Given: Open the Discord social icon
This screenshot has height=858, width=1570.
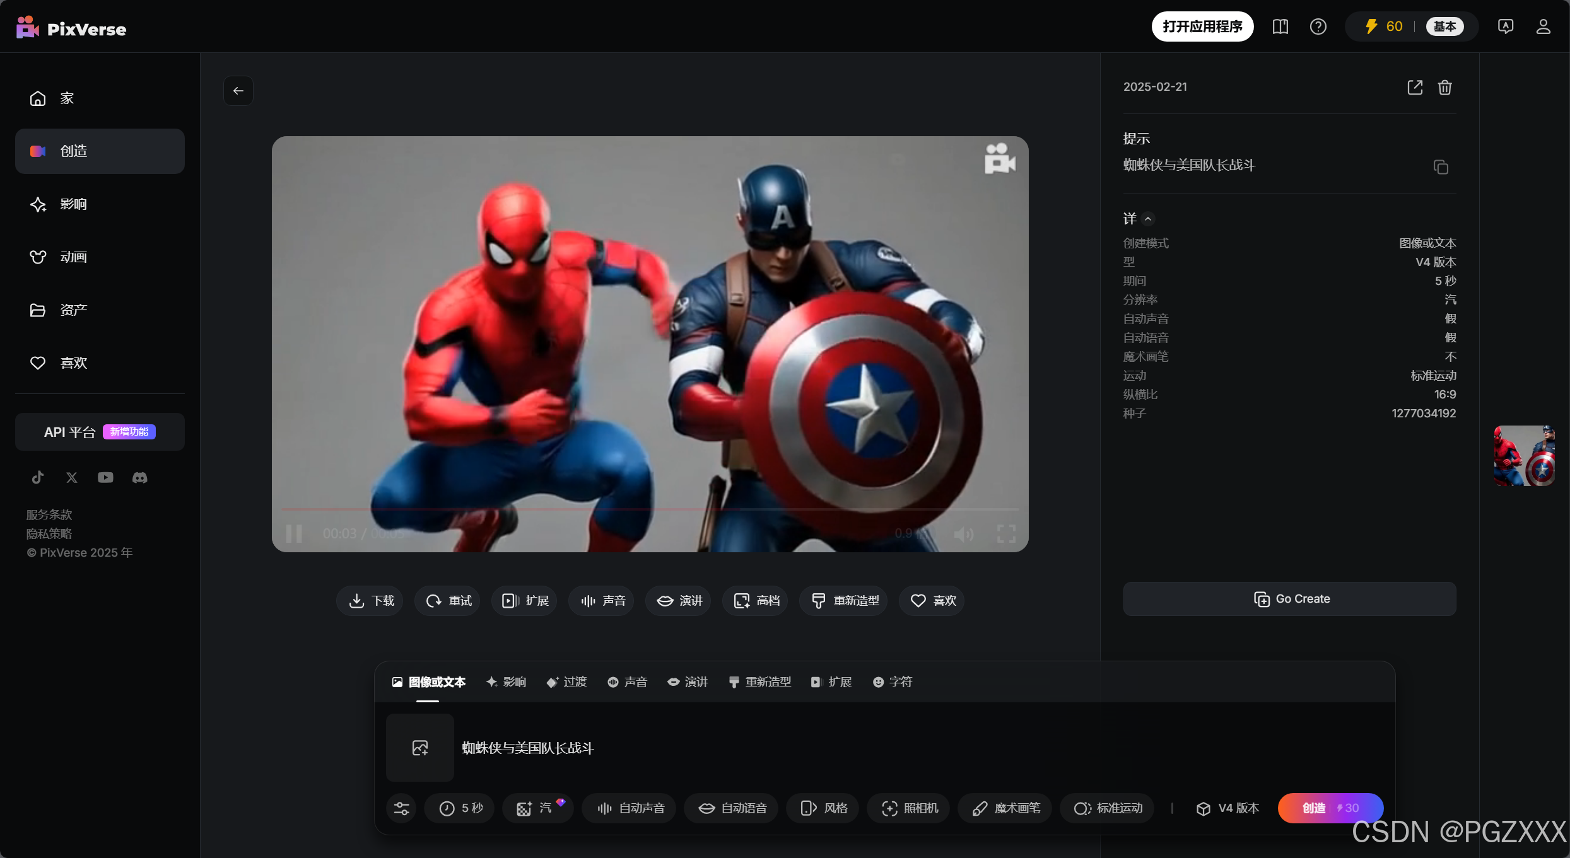Looking at the screenshot, I should (x=139, y=478).
